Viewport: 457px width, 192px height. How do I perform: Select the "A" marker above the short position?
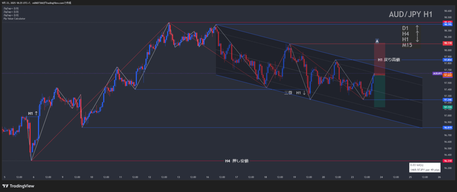coord(377,41)
